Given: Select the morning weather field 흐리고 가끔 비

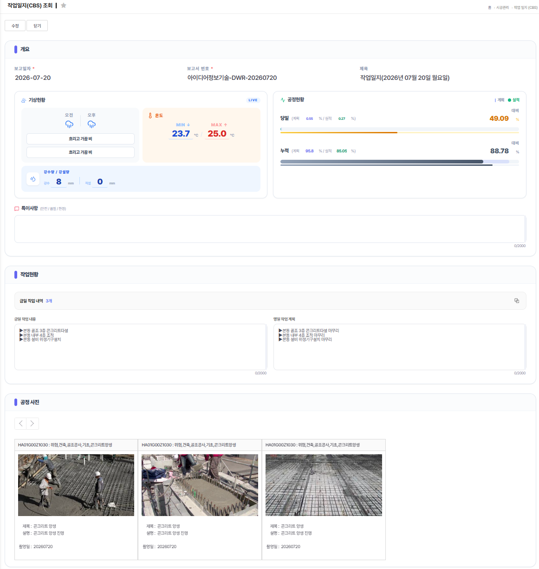Looking at the screenshot, I should pos(80,139).
